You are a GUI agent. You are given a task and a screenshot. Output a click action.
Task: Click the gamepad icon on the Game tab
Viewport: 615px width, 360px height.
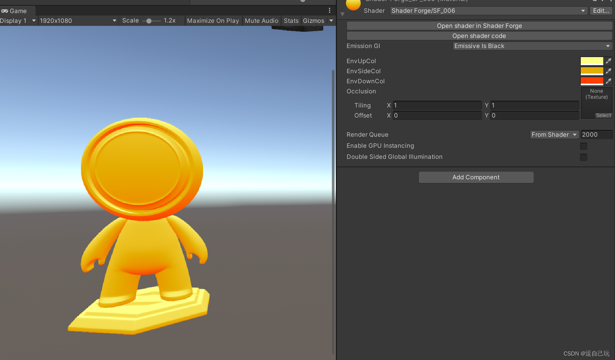tap(5, 11)
